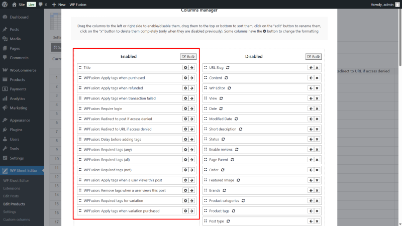Delete the WP Editor column
This screenshot has height=226, width=402.
coord(317,88)
